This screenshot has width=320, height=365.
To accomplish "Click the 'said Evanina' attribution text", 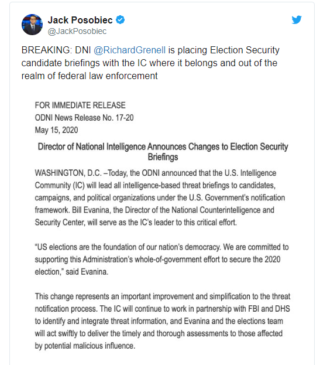I will 87,272.
